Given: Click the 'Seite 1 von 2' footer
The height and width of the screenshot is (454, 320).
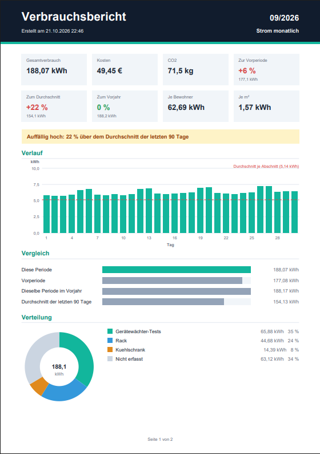Looking at the screenshot, I should 160,439.
